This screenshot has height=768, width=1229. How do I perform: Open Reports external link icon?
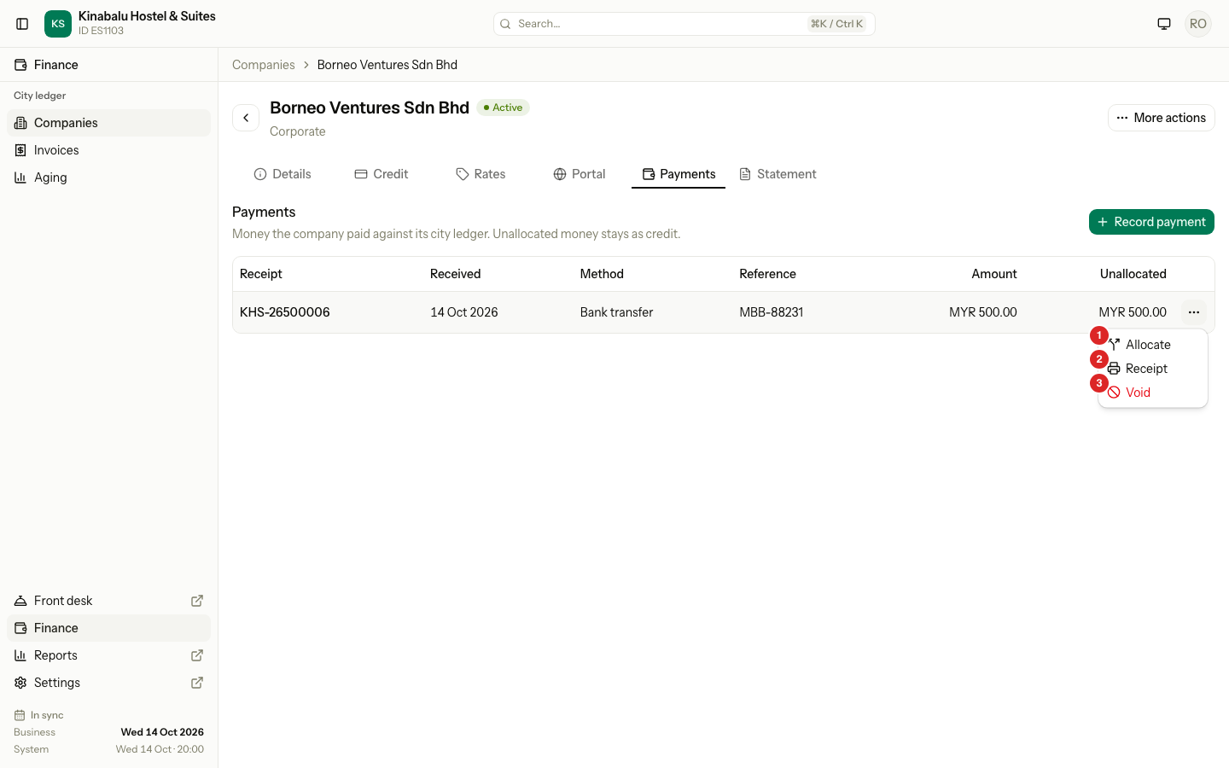pyautogui.click(x=197, y=655)
